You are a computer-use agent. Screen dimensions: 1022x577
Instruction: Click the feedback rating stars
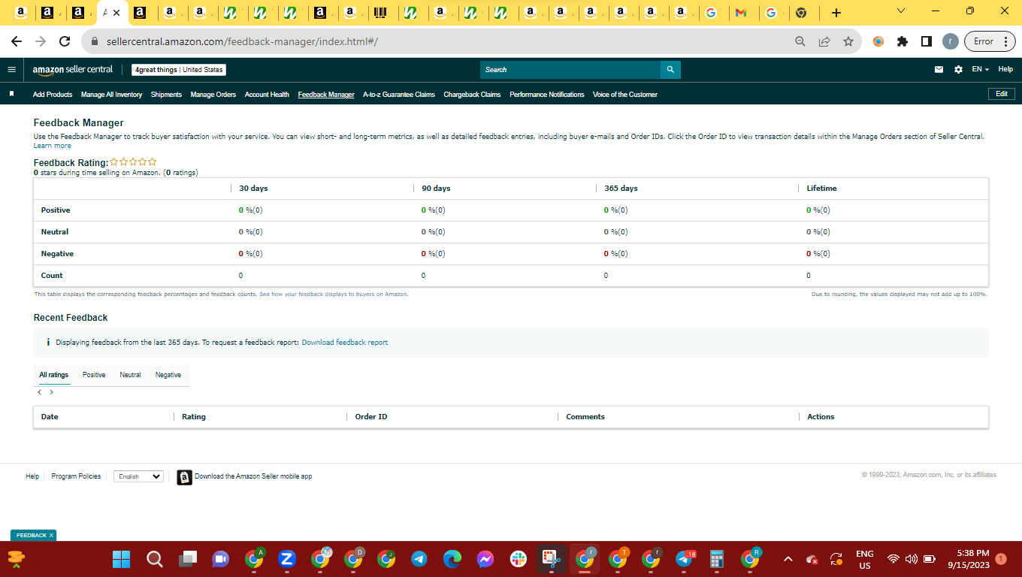[x=133, y=162]
